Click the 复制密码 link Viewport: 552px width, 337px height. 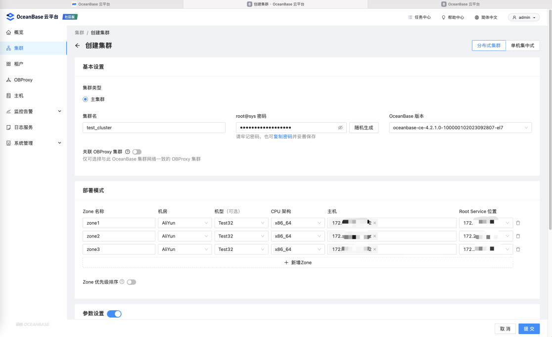283,137
